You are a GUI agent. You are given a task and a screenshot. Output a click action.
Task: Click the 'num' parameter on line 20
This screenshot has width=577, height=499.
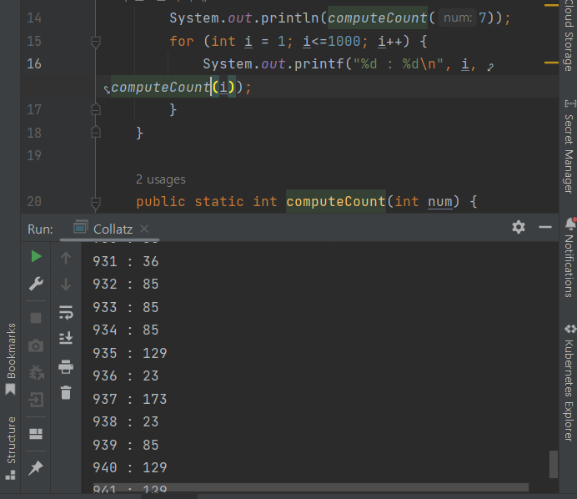(x=439, y=201)
